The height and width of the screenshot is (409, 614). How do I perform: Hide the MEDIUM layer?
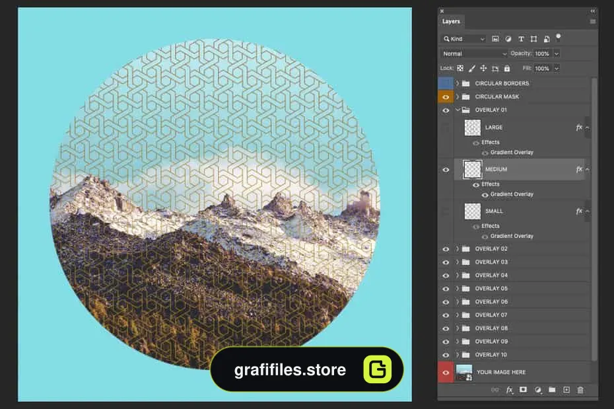(446, 170)
